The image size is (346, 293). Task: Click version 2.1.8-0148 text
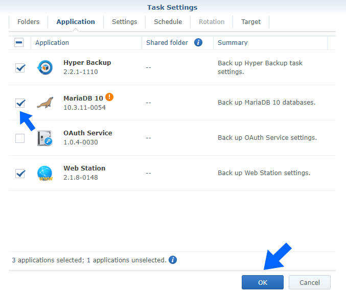[81, 178]
